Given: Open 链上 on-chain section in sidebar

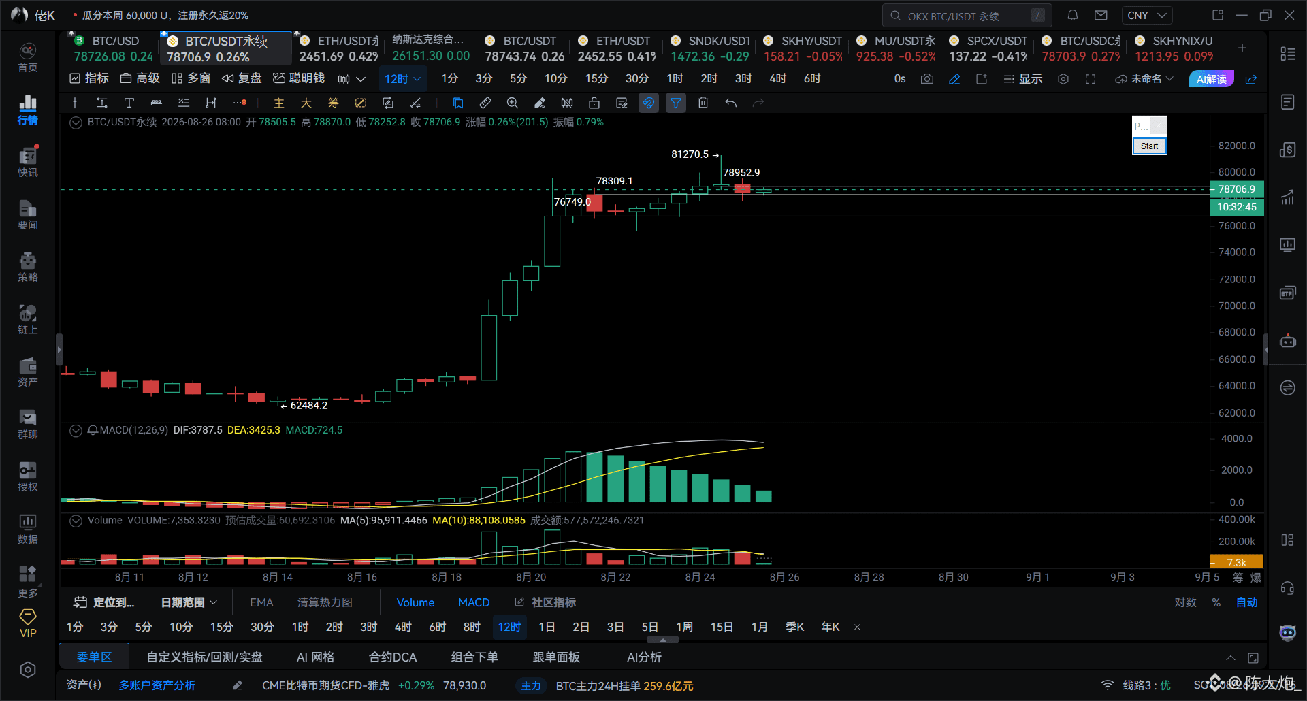Looking at the screenshot, I should tap(28, 320).
